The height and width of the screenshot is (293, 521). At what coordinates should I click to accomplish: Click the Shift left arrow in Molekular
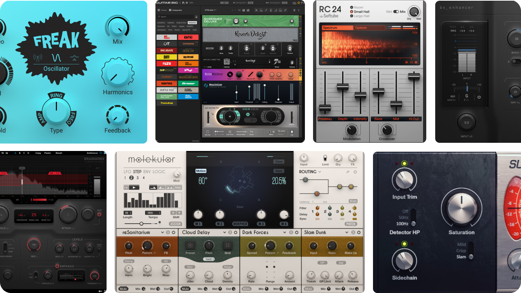point(173,213)
